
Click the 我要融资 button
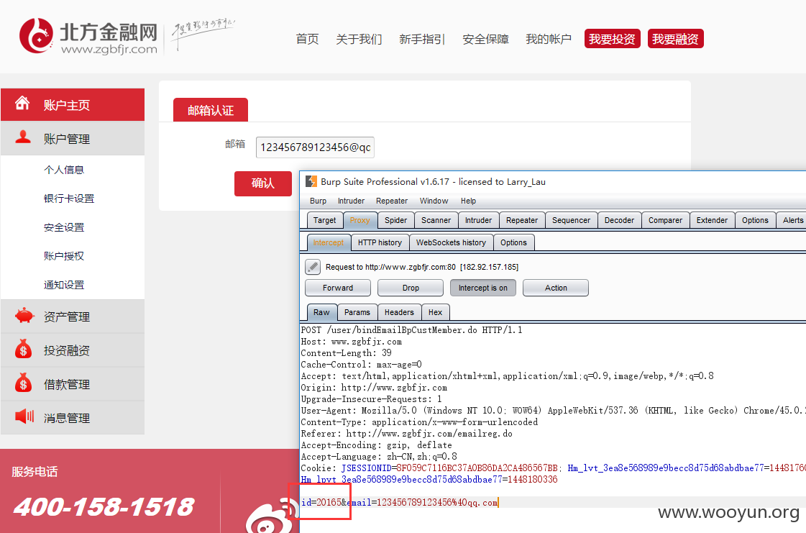click(675, 39)
